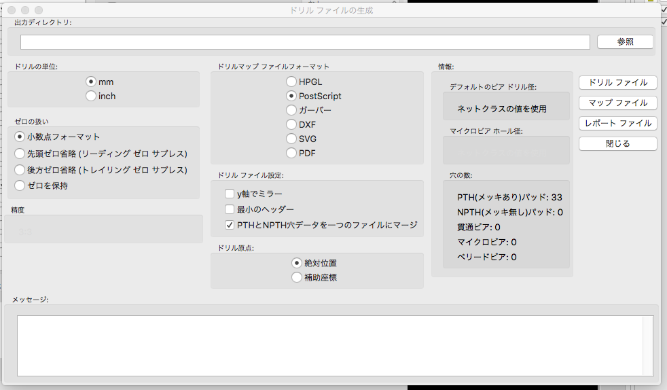Choose SVG drill map format

[291, 139]
